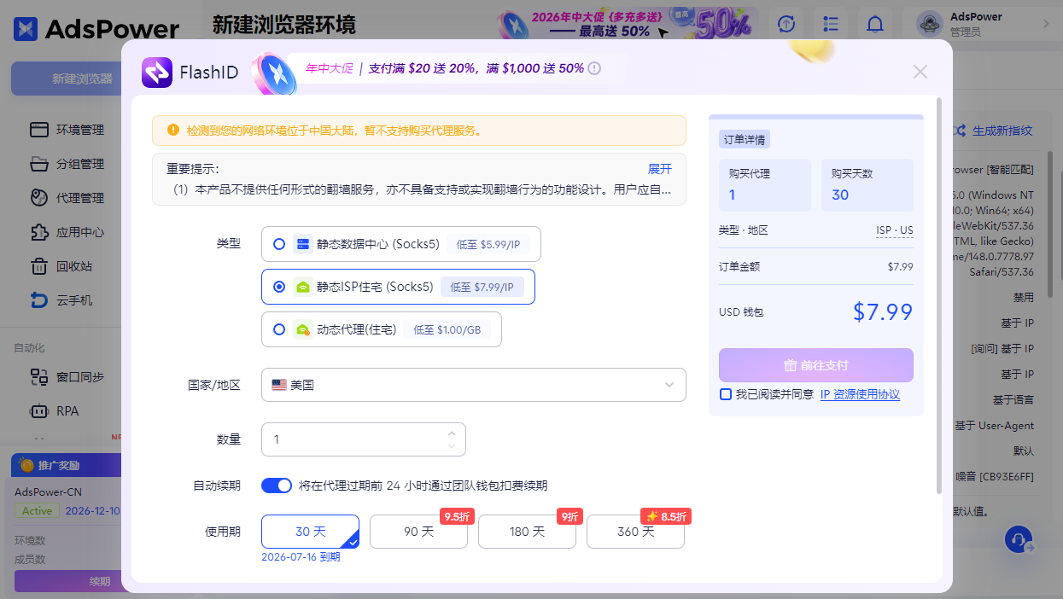
Task: Click the 分组管理 folder icon
Action: coord(39,164)
